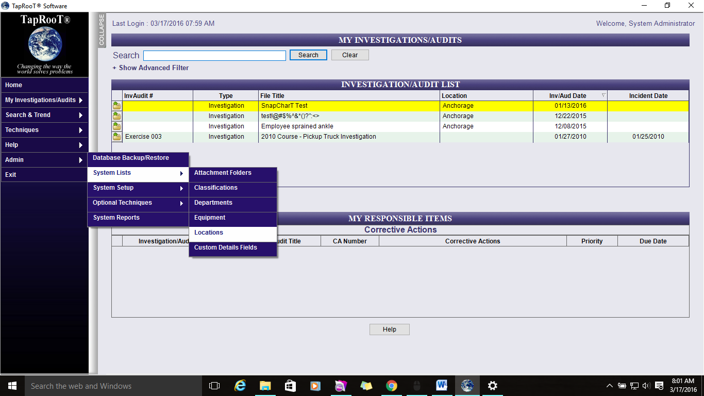Expand the Optional Techniques submenu
The image size is (704, 396).
138,203
